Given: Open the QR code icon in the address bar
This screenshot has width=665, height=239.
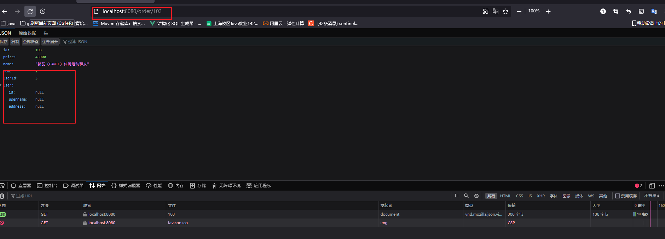Looking at the screenshot, I should click(486, 11).
